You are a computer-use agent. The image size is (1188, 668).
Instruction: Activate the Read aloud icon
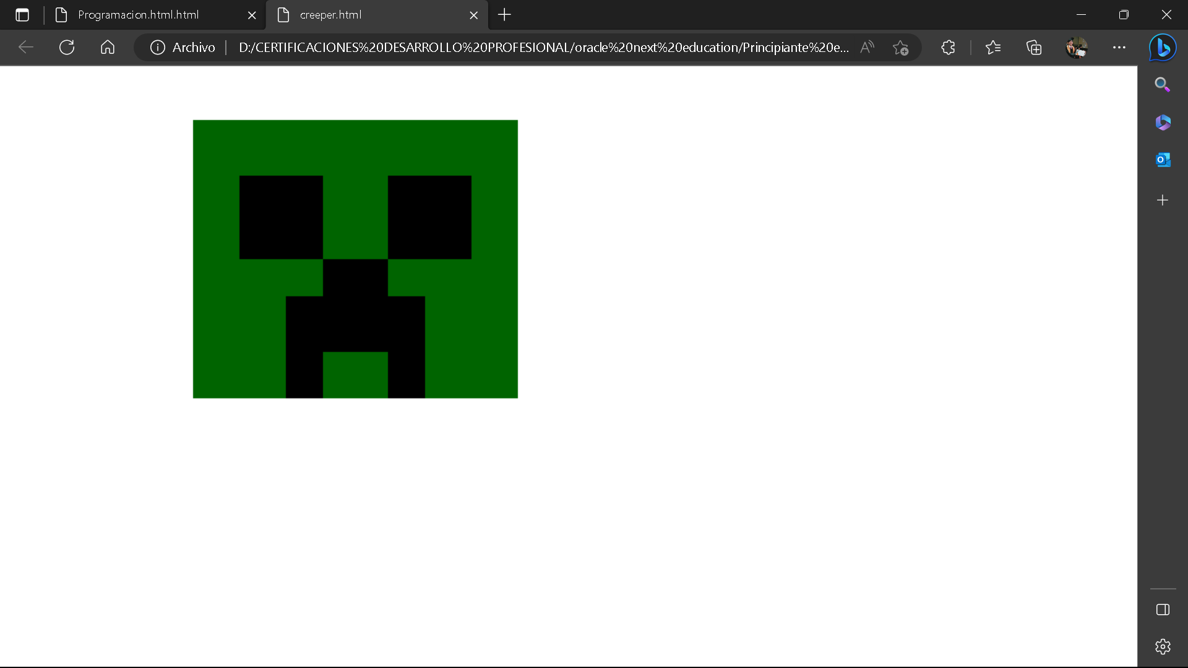[867, 48]
